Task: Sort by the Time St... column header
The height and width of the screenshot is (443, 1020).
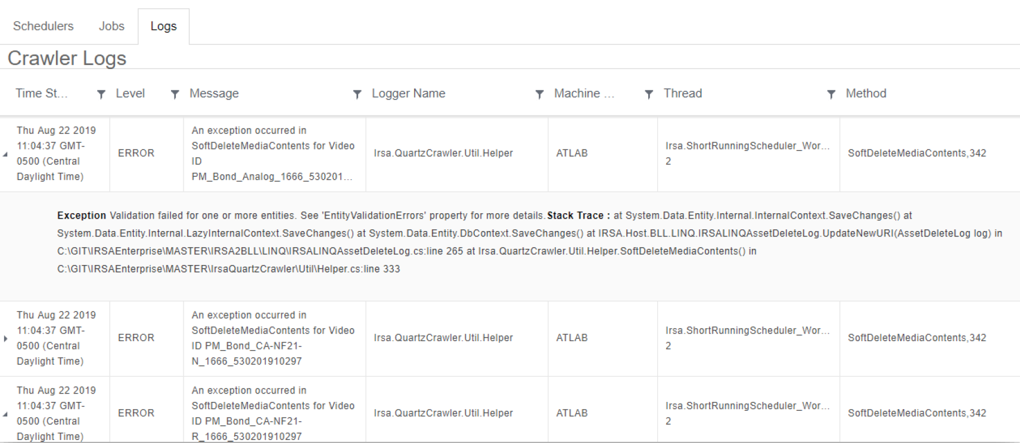Action: coord(42,93)
